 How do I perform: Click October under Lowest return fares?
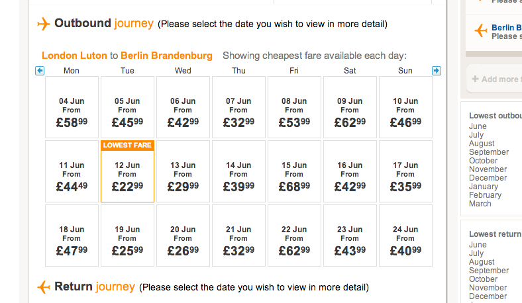[483, 279]
